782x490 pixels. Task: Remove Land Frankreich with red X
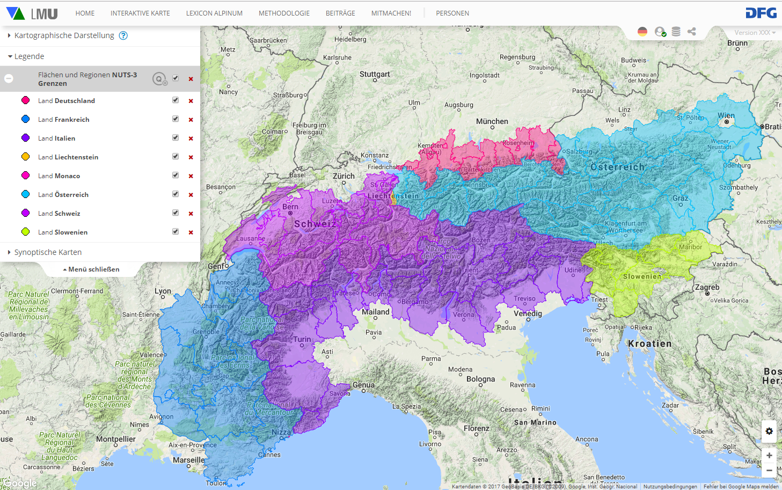pos(191,120)
